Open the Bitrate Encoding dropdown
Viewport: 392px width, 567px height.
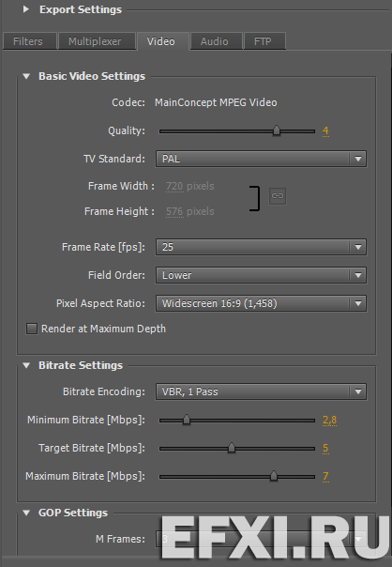[x=261, y=391]
